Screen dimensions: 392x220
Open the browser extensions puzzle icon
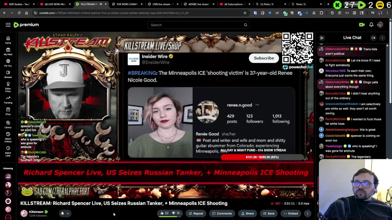tap(321, 13)
